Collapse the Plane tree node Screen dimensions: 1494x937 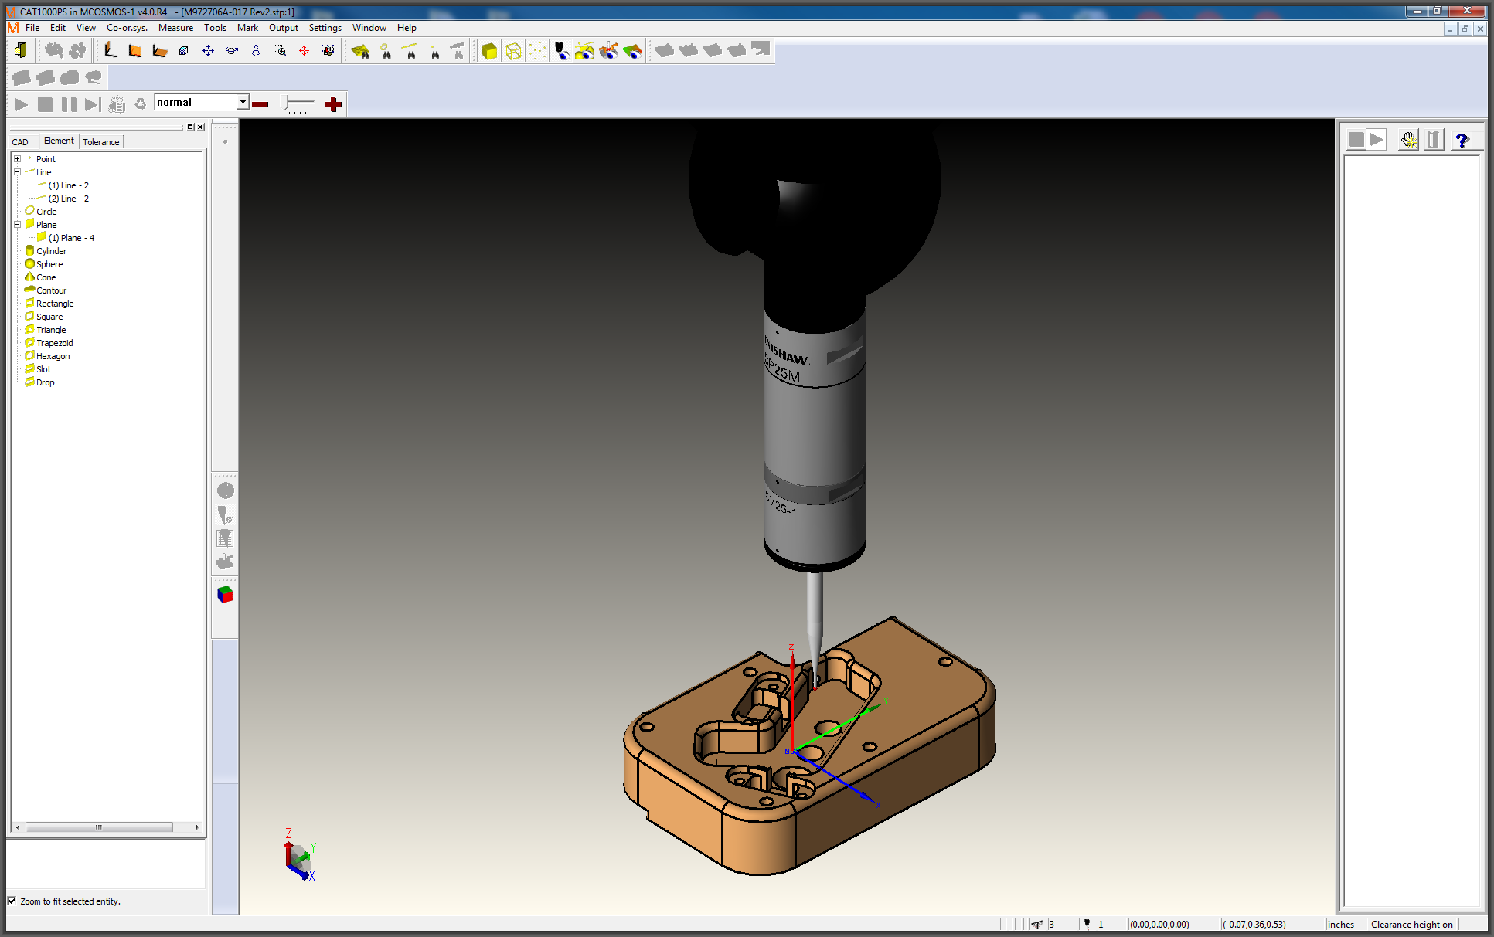tap(17, 225)
